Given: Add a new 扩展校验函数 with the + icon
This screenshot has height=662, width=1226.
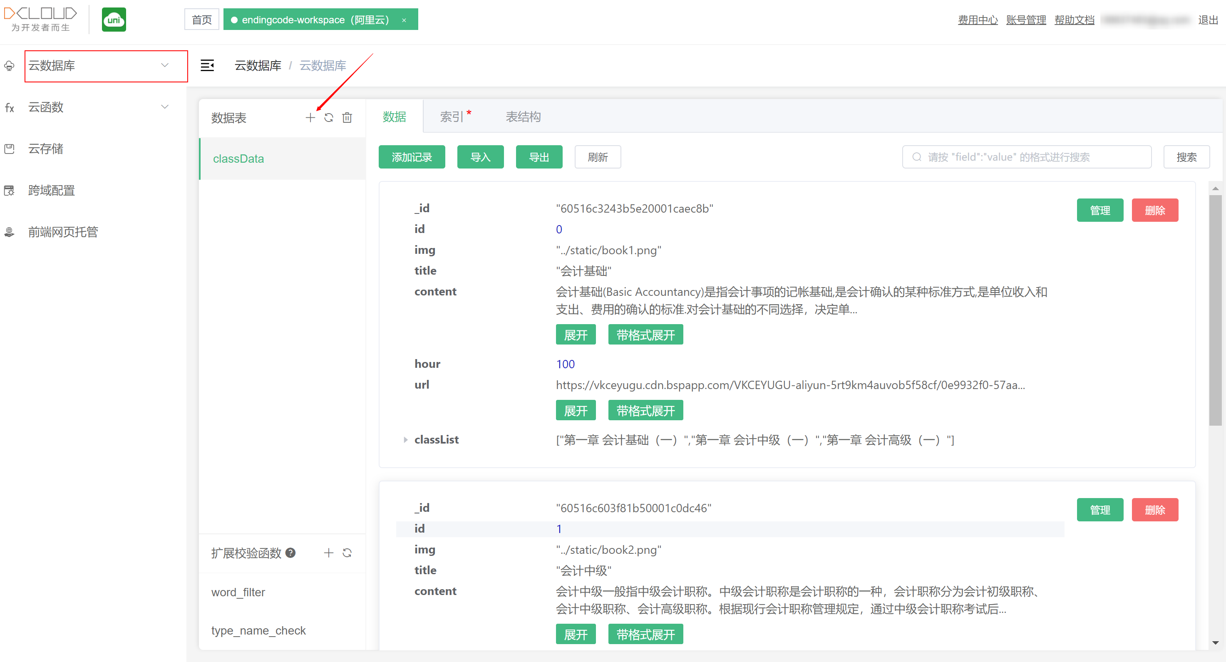Looking at the screenshot, I should [328, 553].
